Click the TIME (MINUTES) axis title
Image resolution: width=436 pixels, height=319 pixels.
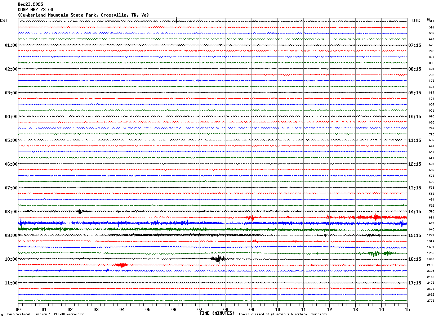pyautogui.click(x=217, y=313)
